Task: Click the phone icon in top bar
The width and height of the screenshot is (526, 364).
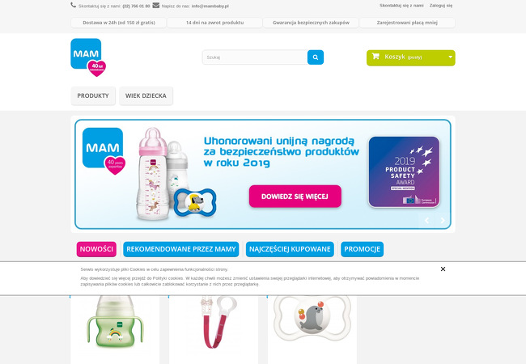Action: [x=73, y=5]
